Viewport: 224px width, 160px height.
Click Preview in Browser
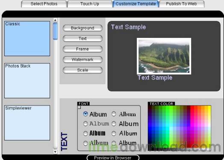[113, 158]
